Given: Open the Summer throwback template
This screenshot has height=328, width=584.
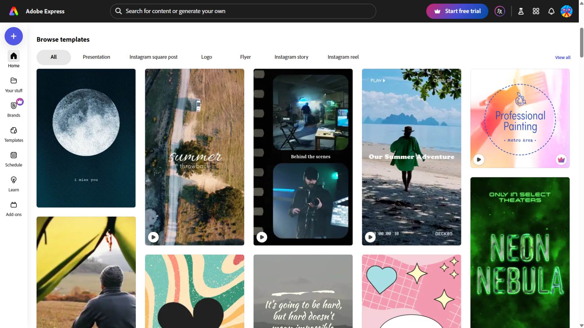Looking at the screenshot, I should [x=195, y=157].
